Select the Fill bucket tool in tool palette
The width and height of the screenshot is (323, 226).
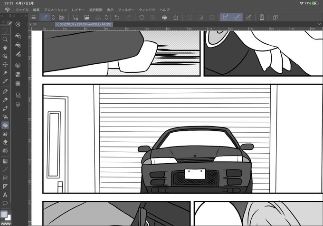pyautogui.click(x=5, y=125)
